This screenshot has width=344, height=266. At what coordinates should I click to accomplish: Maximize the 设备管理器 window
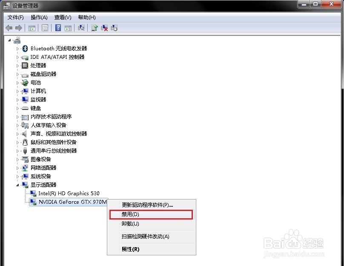[315, 4]
